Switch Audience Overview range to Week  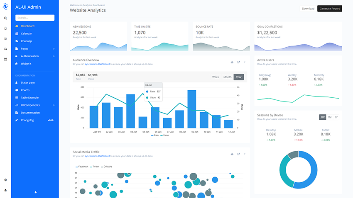coord(216,77)
